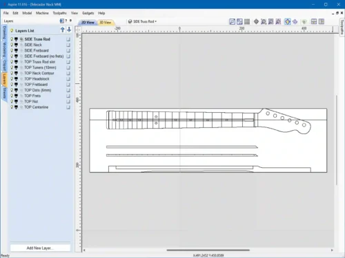Click the lock icon of TOP Headstock layer
The width and height of the screenshot is (345, 258).
click(21, 79)
